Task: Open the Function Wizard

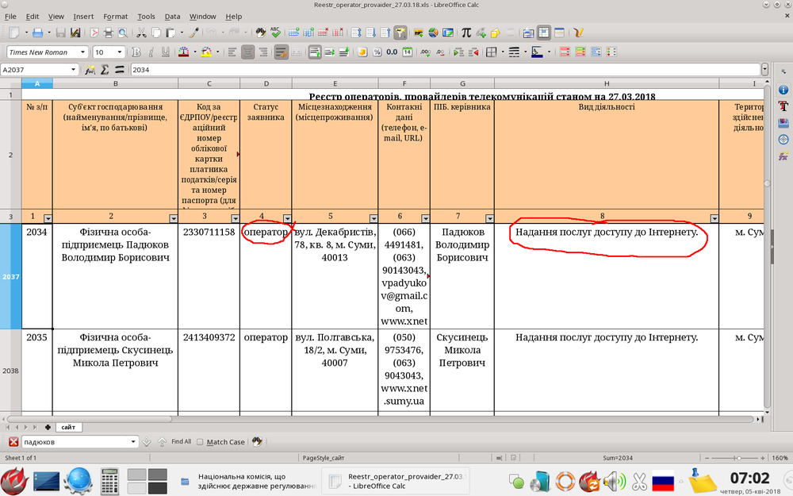Action: pos(90,70)
